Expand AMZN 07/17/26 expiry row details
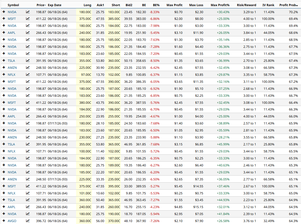 [4, 179]
